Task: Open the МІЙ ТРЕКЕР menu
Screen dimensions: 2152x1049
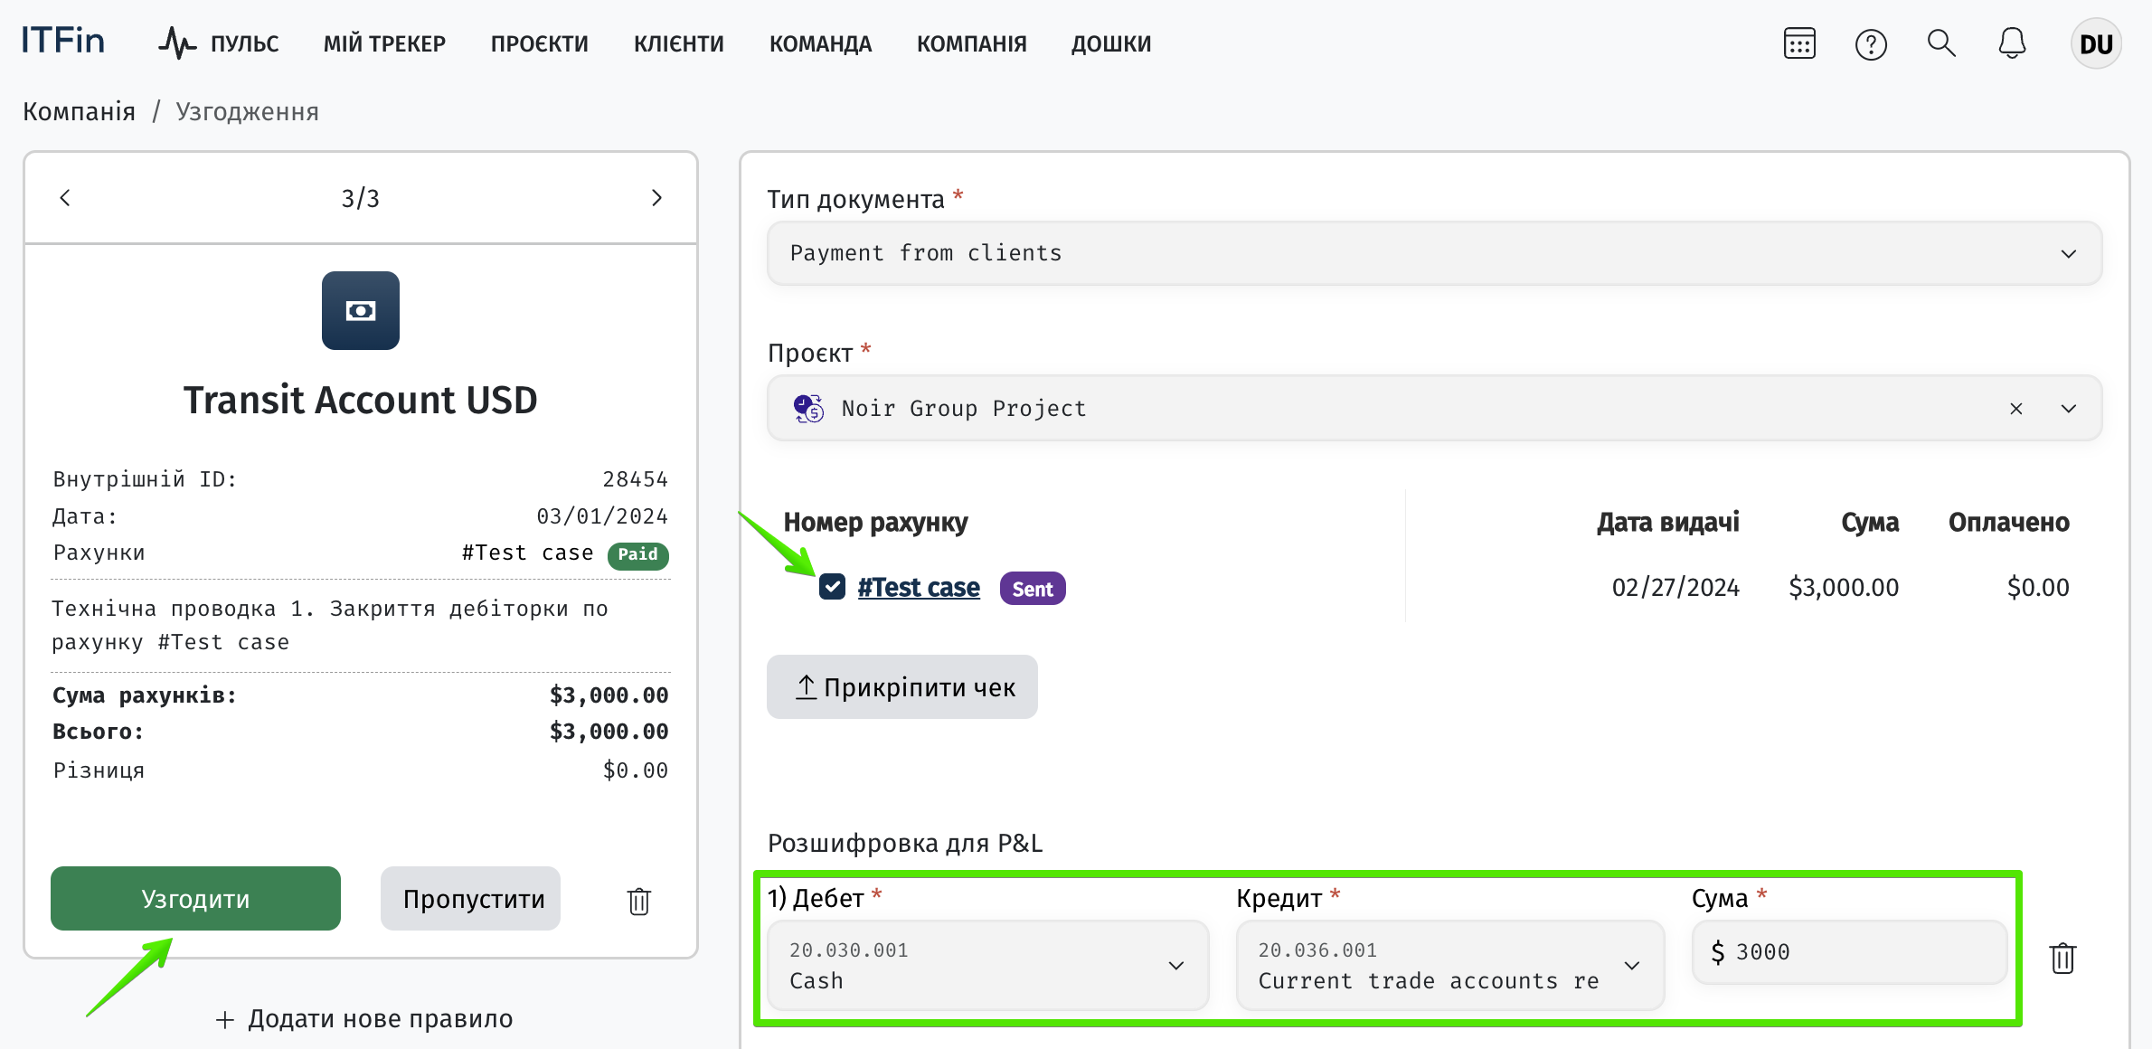Action: click(x=384, y=43)
